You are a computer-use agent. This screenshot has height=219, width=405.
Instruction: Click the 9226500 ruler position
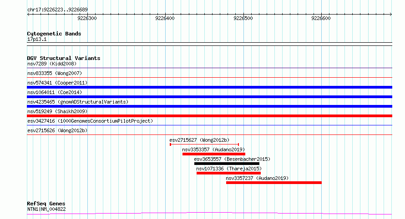point(243,18)
